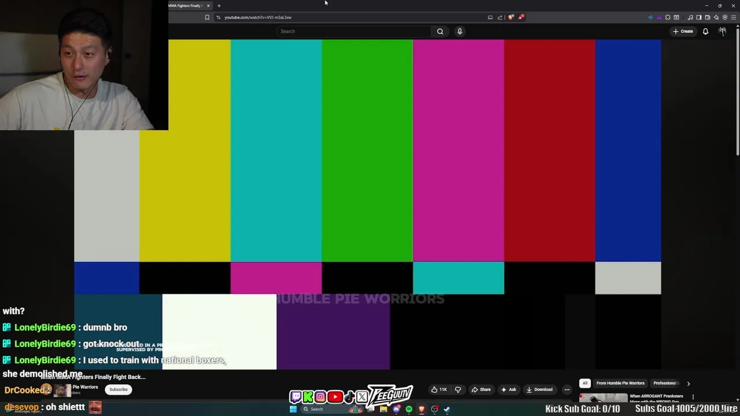The height and width of the screenshot is (416, 740).
Task: Click the YouTube search magnifier button
Action: [x=440, y=31]
